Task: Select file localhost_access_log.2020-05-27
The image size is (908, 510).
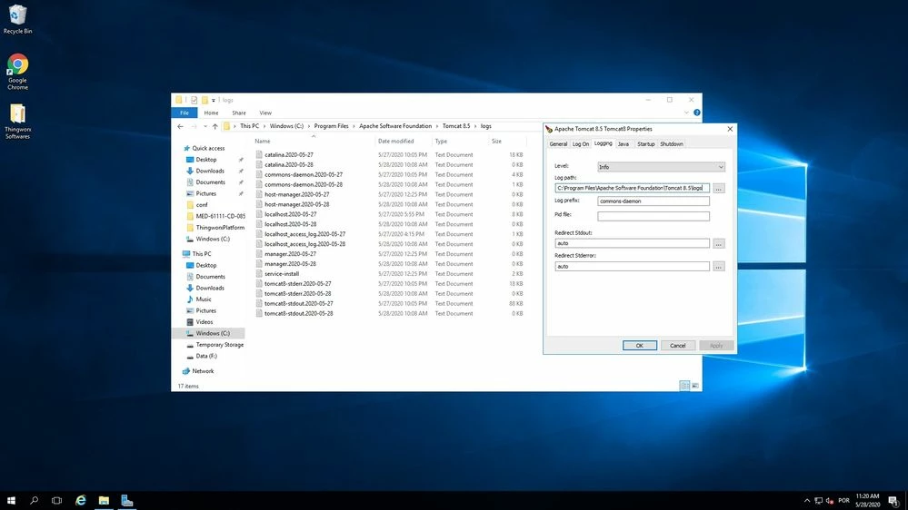Action: tap(304, 234)
